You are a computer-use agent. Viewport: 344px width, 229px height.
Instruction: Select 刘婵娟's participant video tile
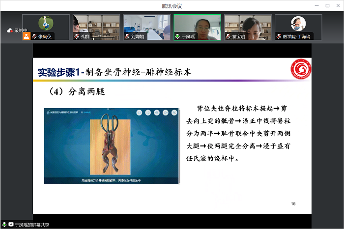coord(147,27)
